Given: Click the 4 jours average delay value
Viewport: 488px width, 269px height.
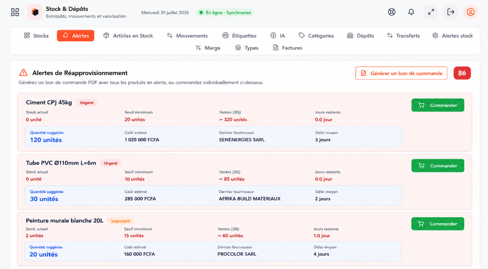Looking at the screenshot, I should 321,254.
